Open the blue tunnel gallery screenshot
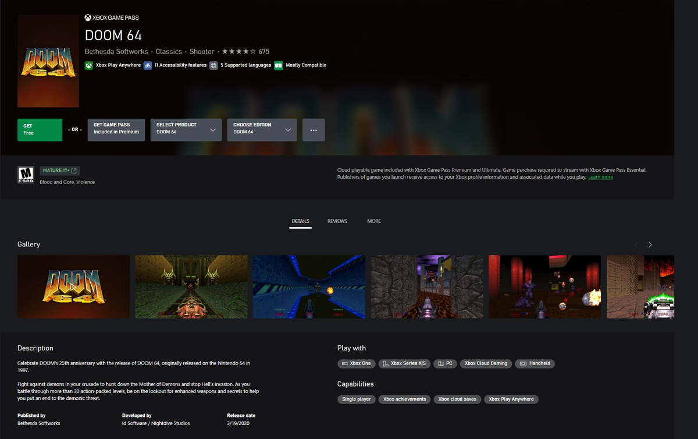The height and width of the screenshot is (439, 698). (309, 287)
